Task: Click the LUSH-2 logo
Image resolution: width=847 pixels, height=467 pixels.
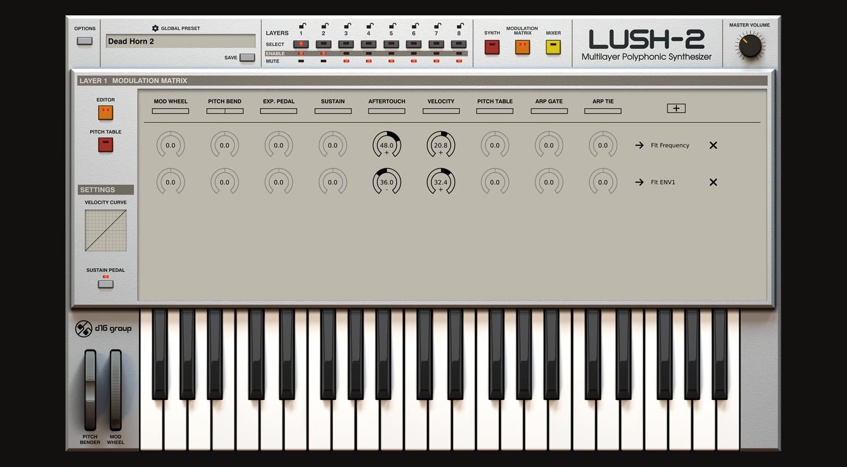Action: point(646,40)
